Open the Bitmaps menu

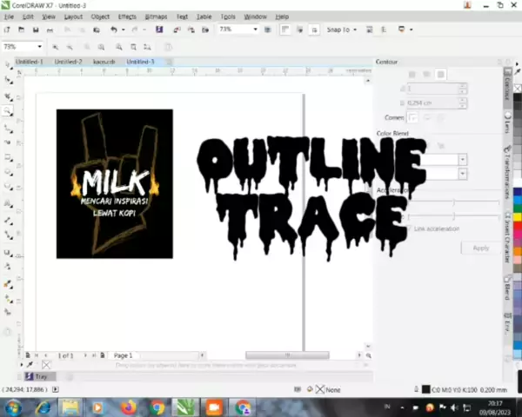(x=156, y=17)
